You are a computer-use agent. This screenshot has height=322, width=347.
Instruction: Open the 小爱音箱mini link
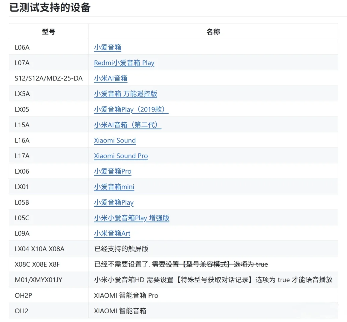(x=114, y=187)
